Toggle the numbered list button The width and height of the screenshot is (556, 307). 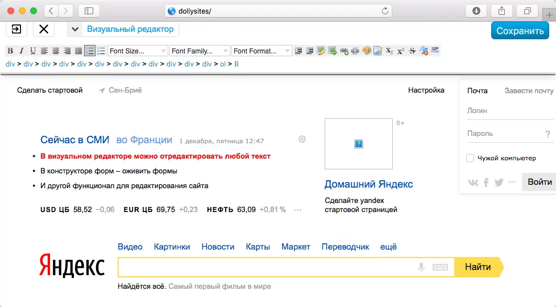pyautogui.click(x=90, y=51)
